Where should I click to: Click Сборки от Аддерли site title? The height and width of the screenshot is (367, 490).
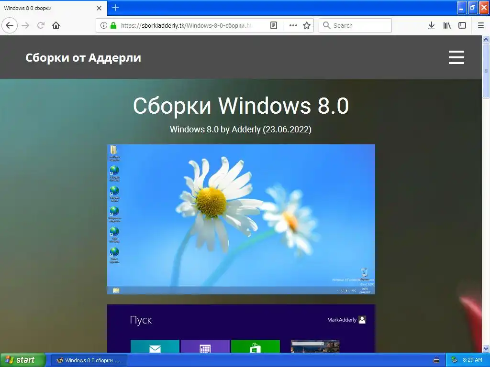83,57
